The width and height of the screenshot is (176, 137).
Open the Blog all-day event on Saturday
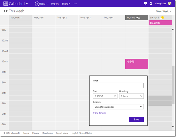(160, 23)
